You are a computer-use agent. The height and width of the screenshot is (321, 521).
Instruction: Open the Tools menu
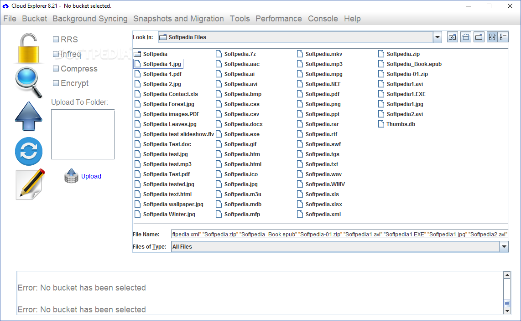click(240, 19)
